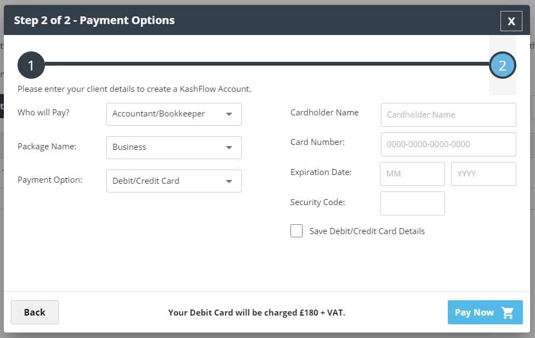Click the 'Expiration Date:' label
This screenshot has width=535, height=338.
point(321,172)
